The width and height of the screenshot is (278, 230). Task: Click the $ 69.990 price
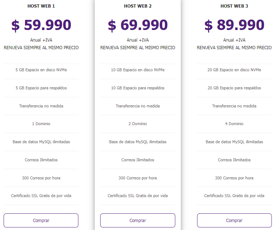(x=138, y=25)
